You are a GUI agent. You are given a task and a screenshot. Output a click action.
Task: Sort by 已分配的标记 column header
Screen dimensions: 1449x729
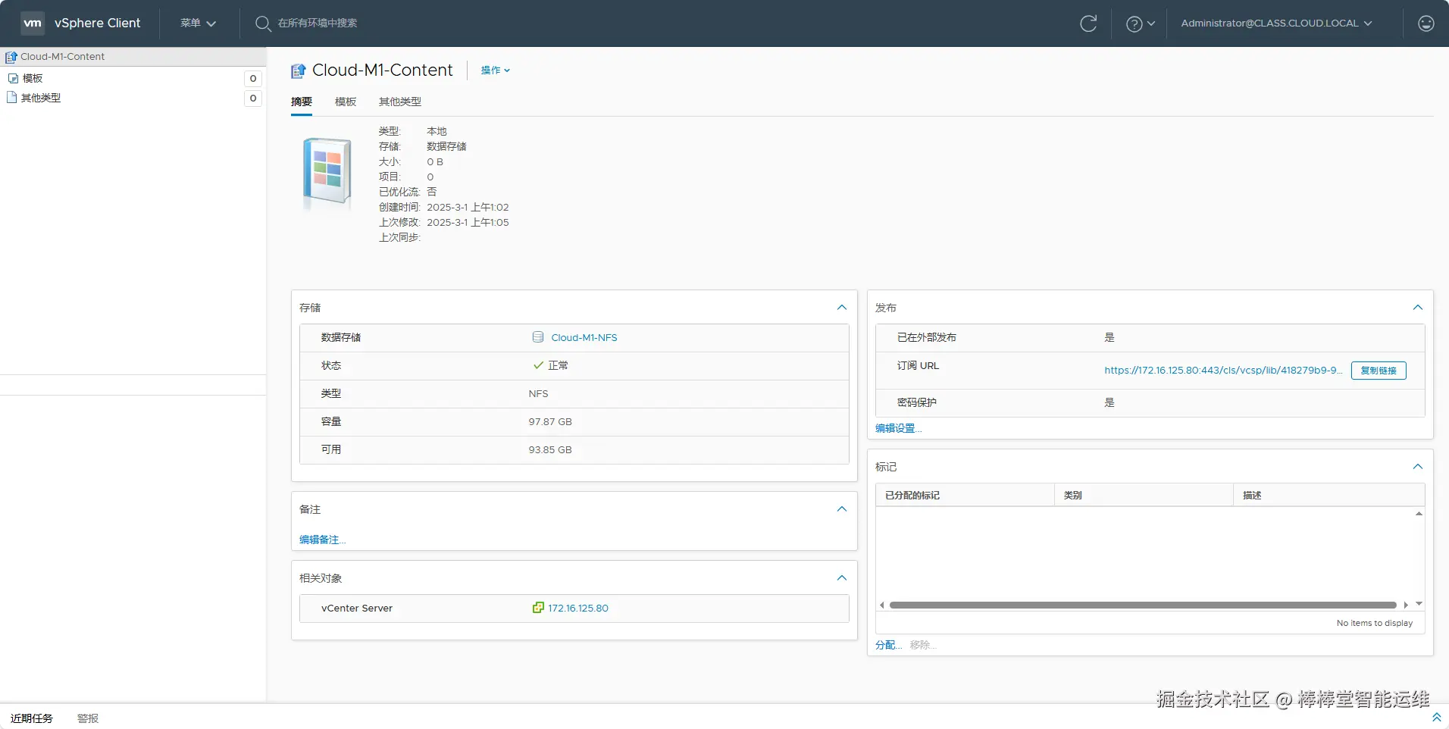pos(965,496)
